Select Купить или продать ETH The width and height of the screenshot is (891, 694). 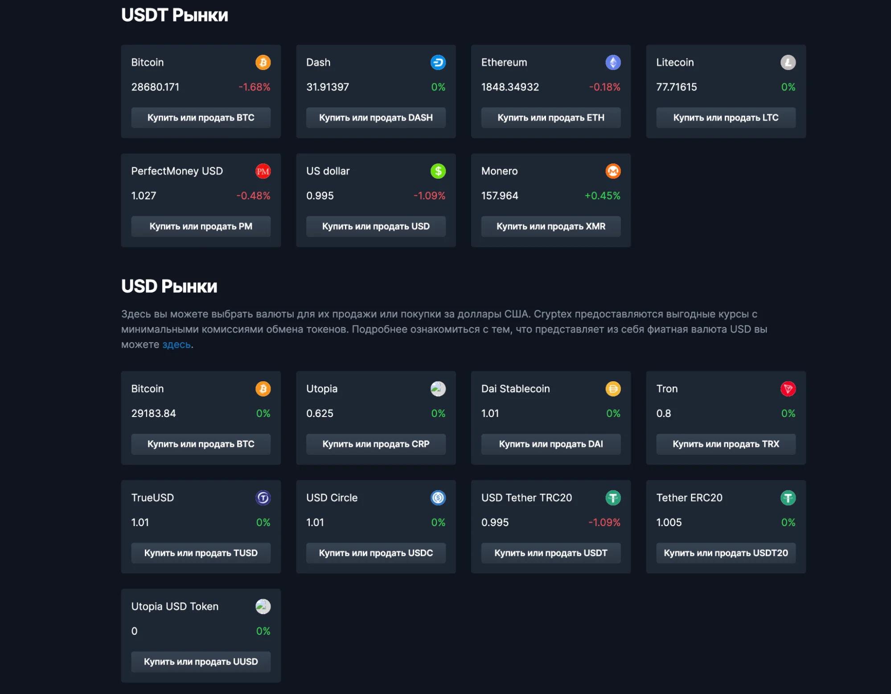[551, 118]
